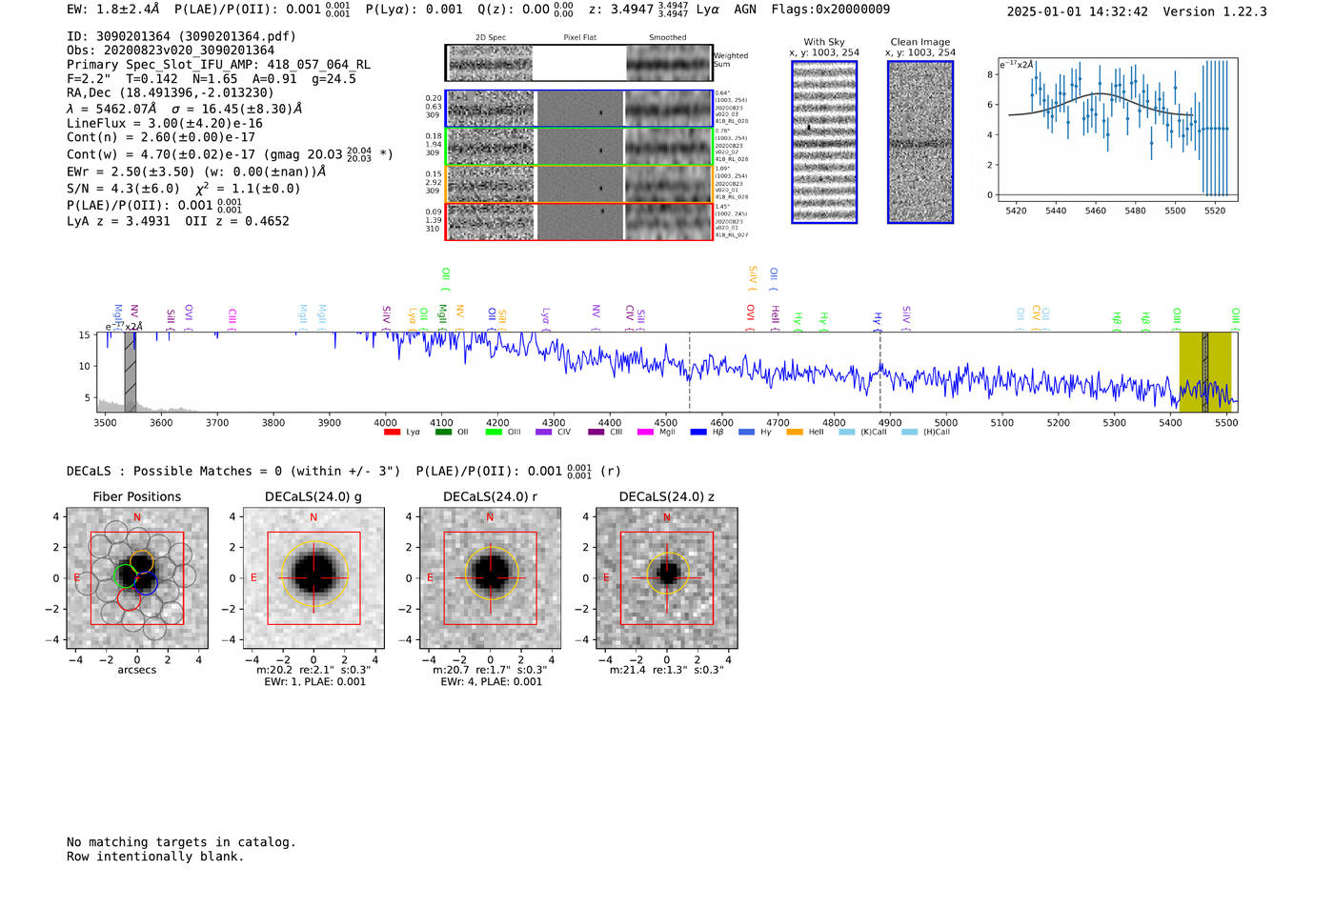Screen dimensions: 1334x908
Task: Click the 'ID: 3090201364 (3090201364.pdf)' line
Action: [x=181, y=36]
